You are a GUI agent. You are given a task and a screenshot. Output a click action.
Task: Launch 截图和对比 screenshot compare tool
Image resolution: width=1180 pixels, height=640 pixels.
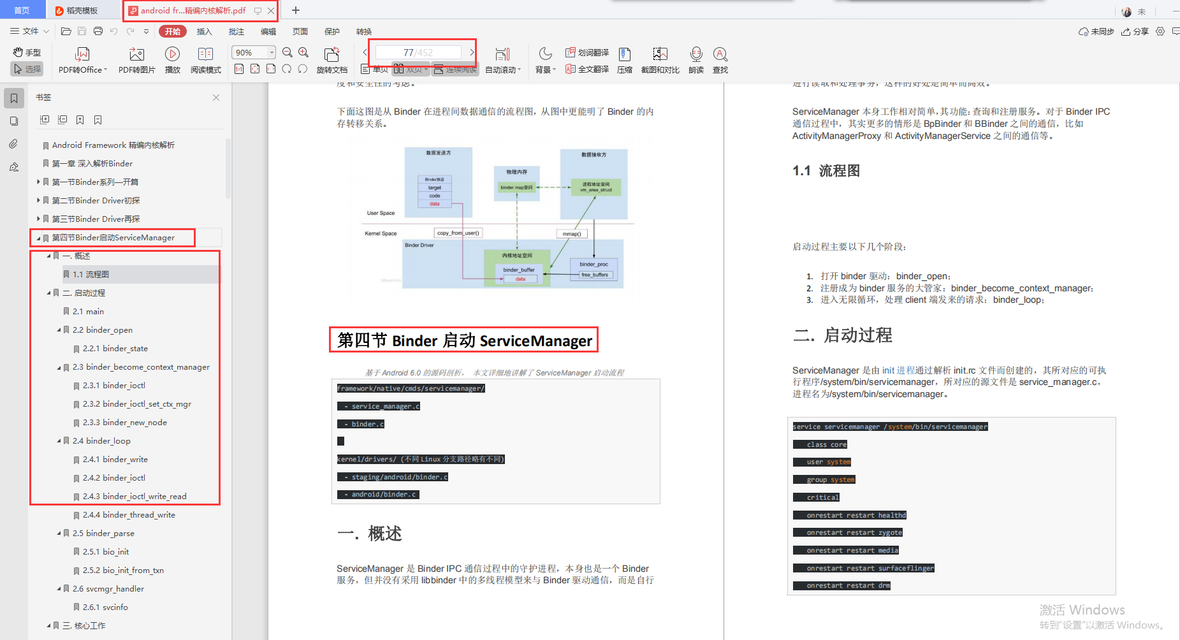pos(660,61)
